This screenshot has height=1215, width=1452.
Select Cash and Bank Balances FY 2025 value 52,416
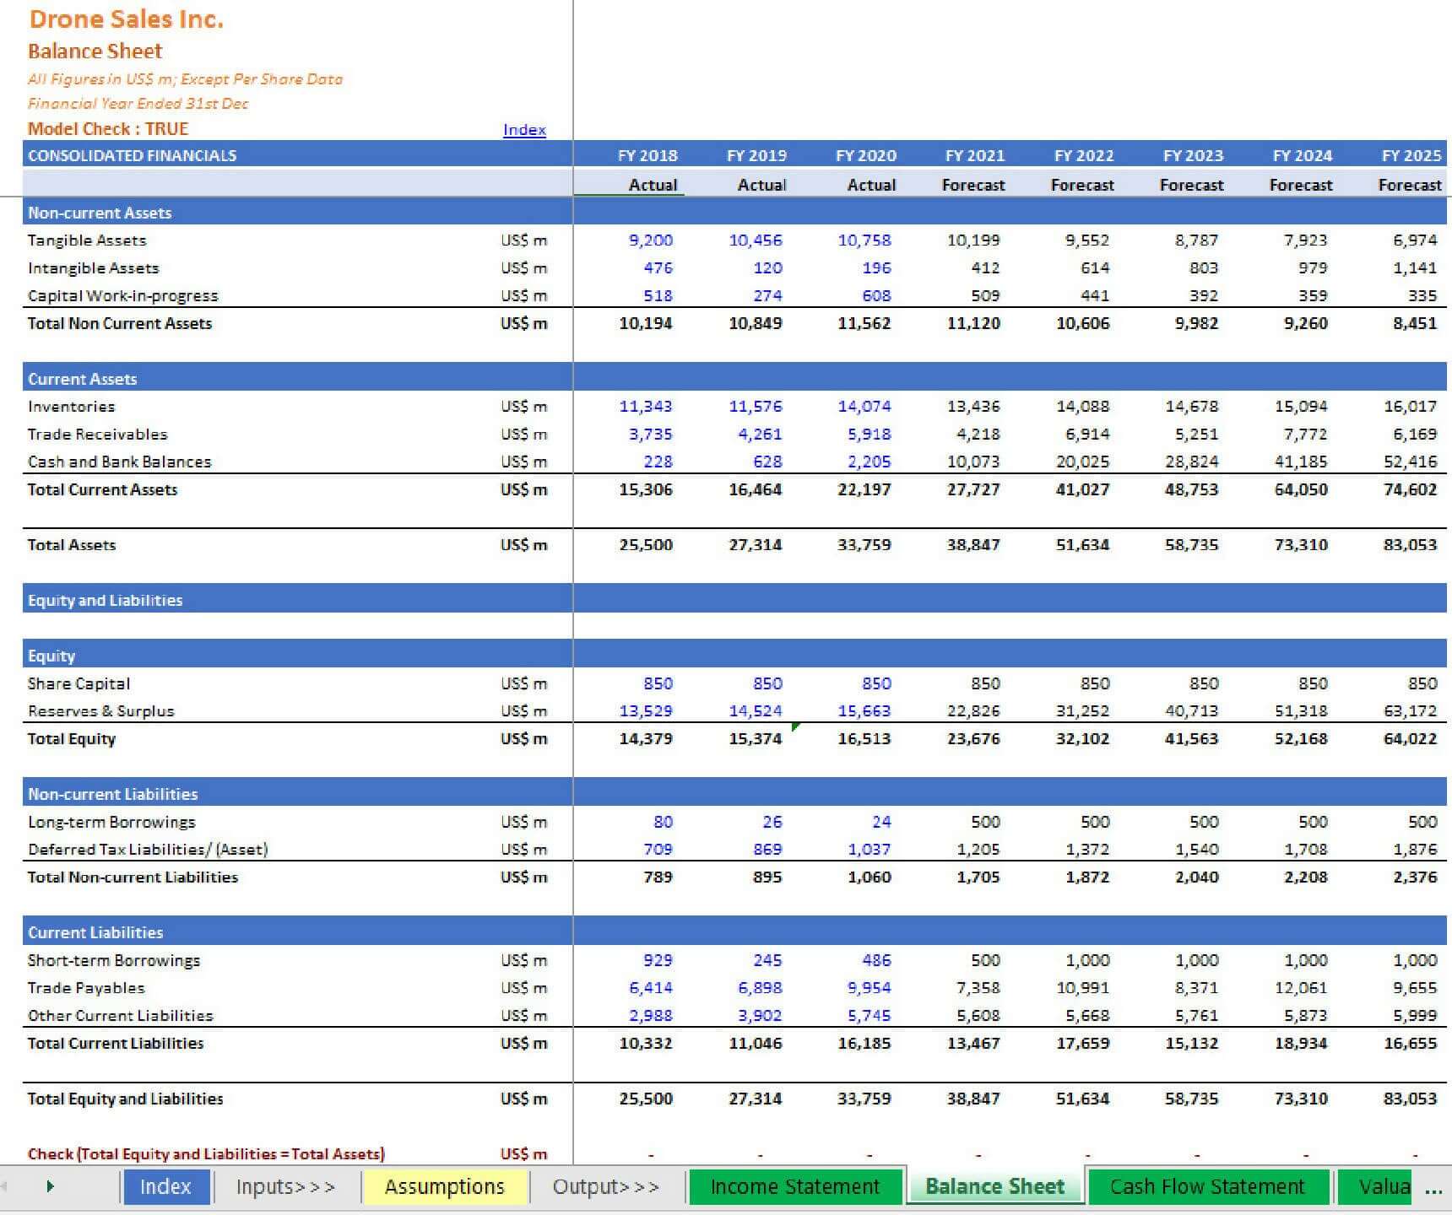(x=1411, y=462)
